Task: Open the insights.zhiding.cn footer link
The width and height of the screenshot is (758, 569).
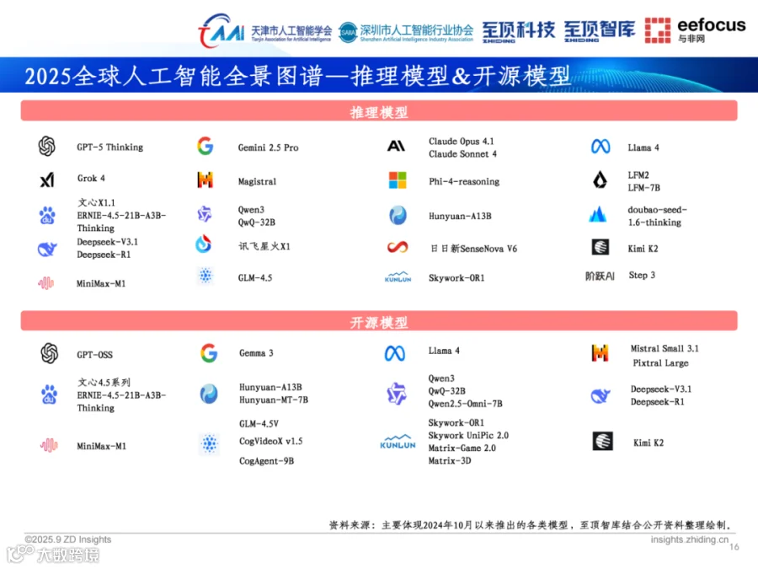Action: (x=689, y=539)
